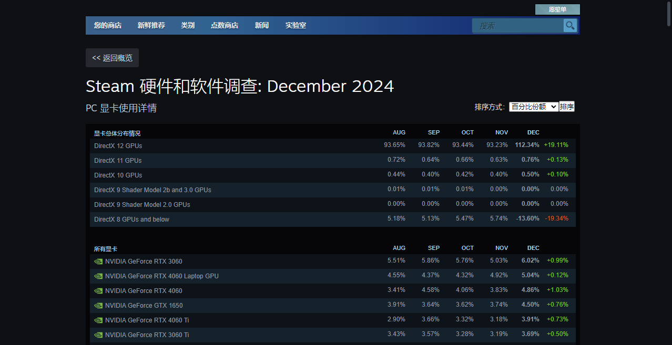The image size is (672, 345).
Task: Click the 排序 button to sort results
Action: click(567, 106)
